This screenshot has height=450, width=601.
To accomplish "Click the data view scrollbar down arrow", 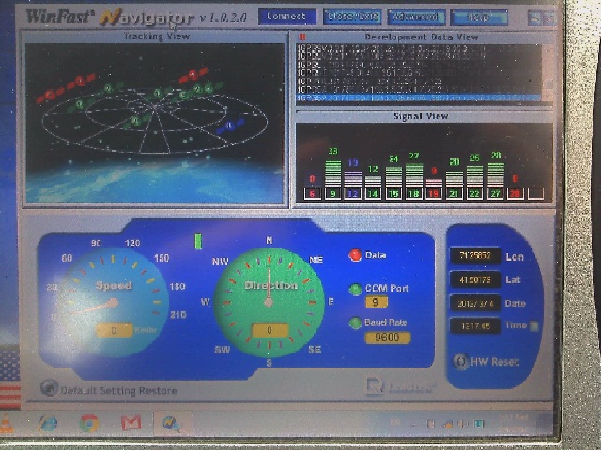I will [547, 97].
